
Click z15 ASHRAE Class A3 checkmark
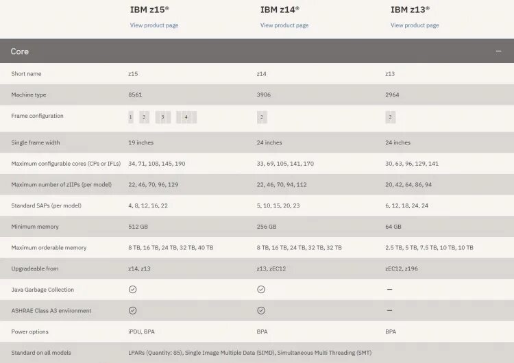[132, 310]
